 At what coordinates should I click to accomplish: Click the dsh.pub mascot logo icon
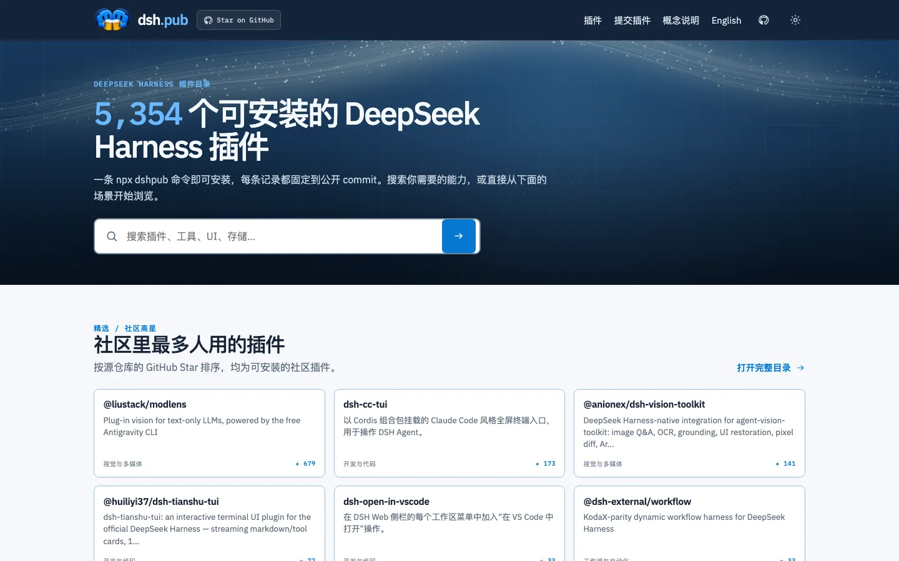coord(112,20)
